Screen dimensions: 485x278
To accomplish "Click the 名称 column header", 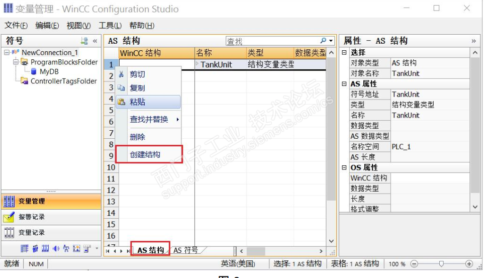I will (x=221, y=53).
